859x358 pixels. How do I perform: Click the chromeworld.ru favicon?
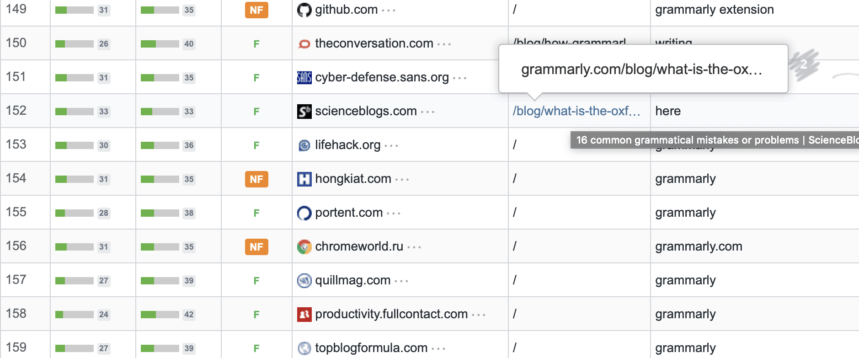pyautogui.click(x=304, y=246)
